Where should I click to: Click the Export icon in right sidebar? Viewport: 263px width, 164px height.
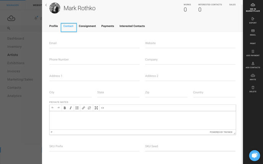pyautogui.click(x=253, y=19)
